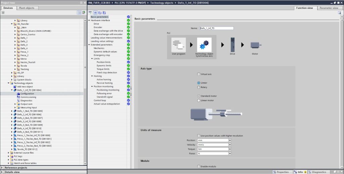Open Actual value extrapolation
Screen dimensions: 344x174
click(x=107, y=104)
